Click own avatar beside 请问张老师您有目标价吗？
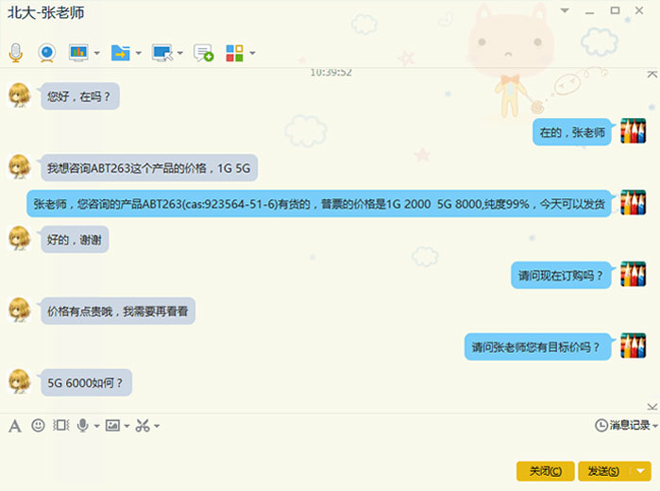 coord(633,346)
